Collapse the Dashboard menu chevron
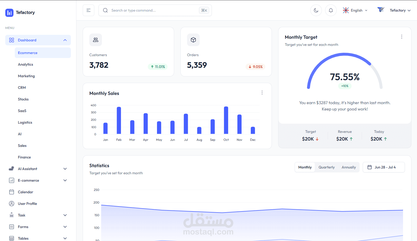Screen dimensions: 417x241 (65, 40)
